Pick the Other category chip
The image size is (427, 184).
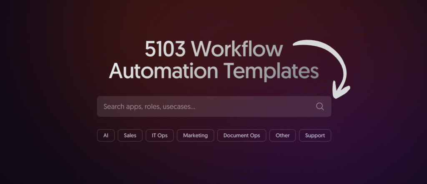point(282,135)
